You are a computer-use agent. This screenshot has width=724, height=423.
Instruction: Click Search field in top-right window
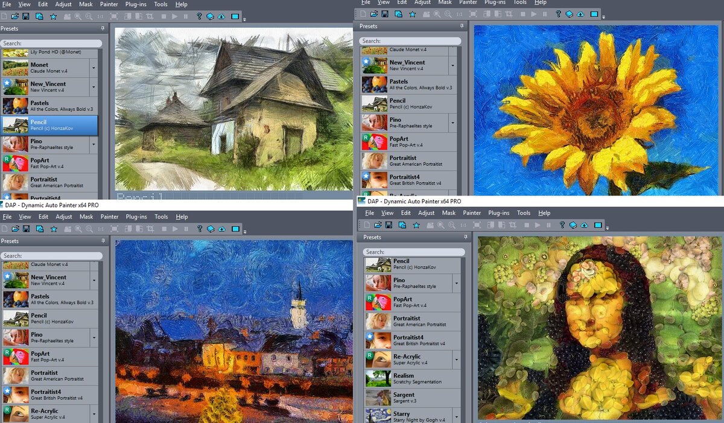tap(410, 41)
